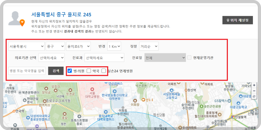The image size is (261, 130).
Task: Click the 서일문화예술고등학교 school marker
Action: click(172, 90)
